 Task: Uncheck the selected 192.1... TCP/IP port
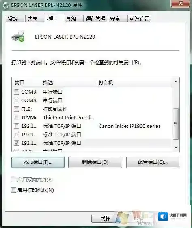click(16, 143)
